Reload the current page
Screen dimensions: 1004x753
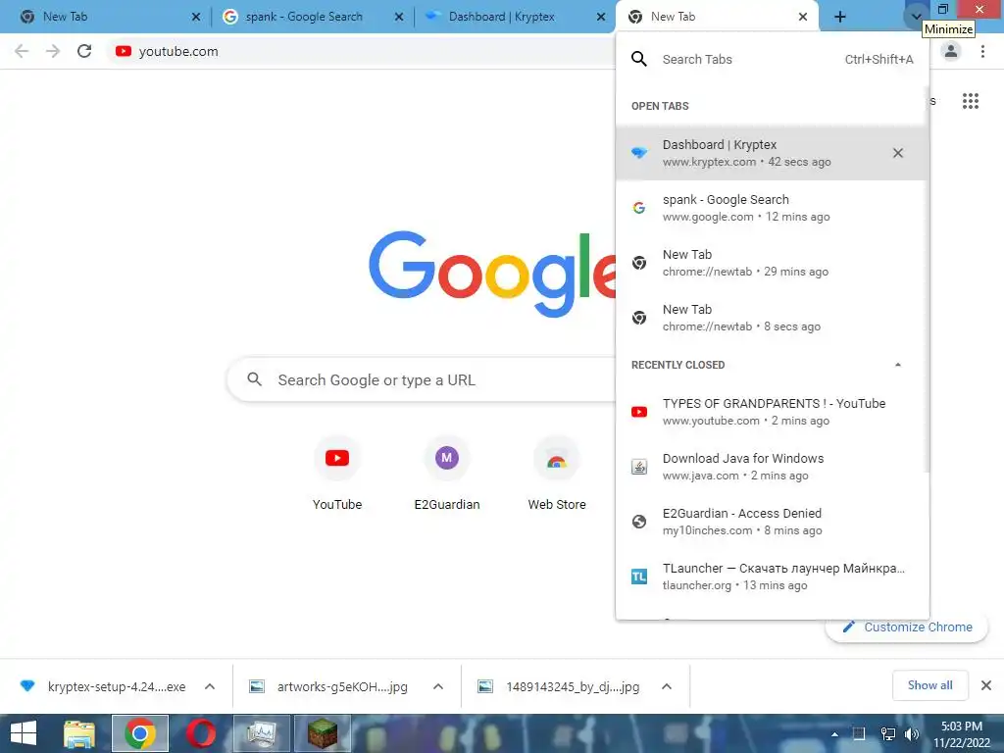click(x=84, y=51)
